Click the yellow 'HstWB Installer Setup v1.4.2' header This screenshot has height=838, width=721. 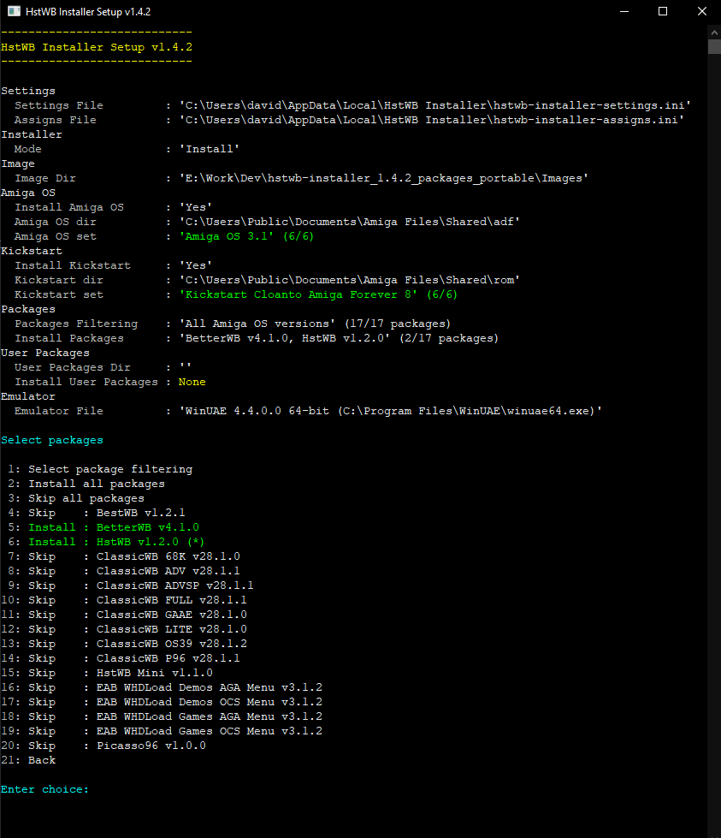[97, 47]
